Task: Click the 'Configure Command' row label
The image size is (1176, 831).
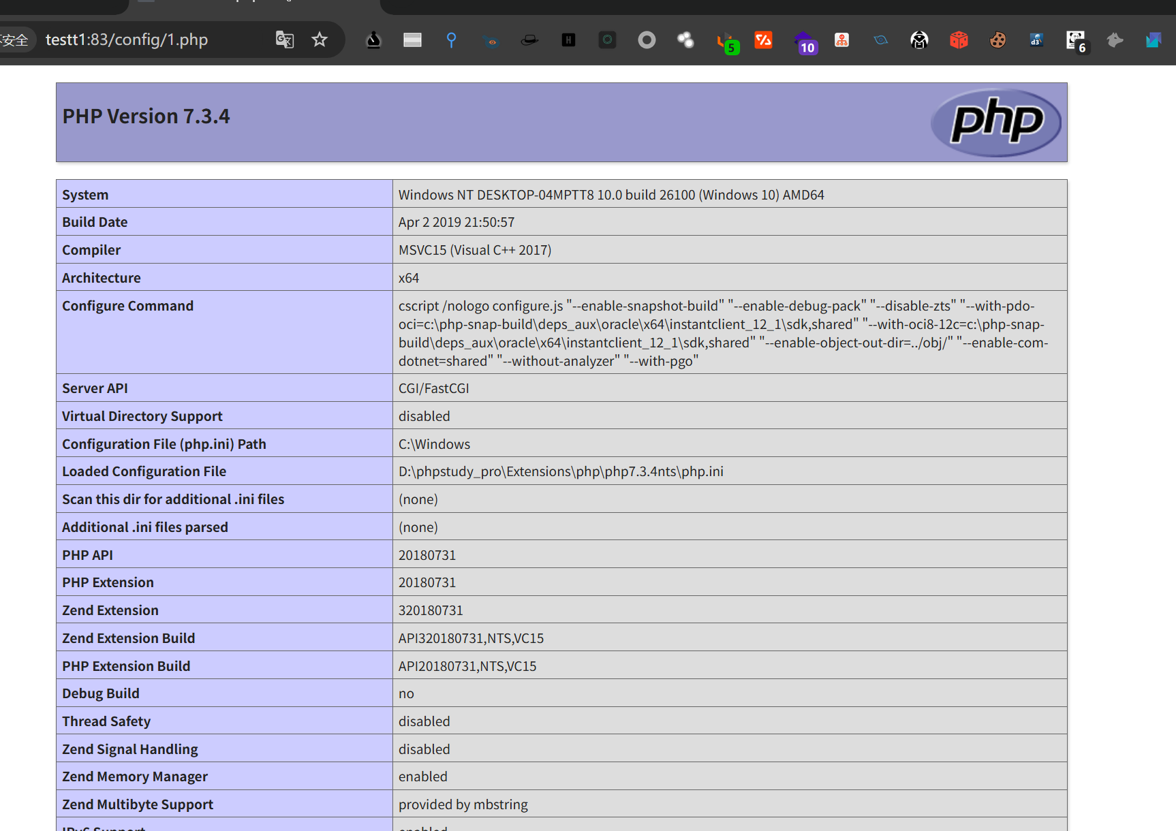Action: click(x=128, y=306)
